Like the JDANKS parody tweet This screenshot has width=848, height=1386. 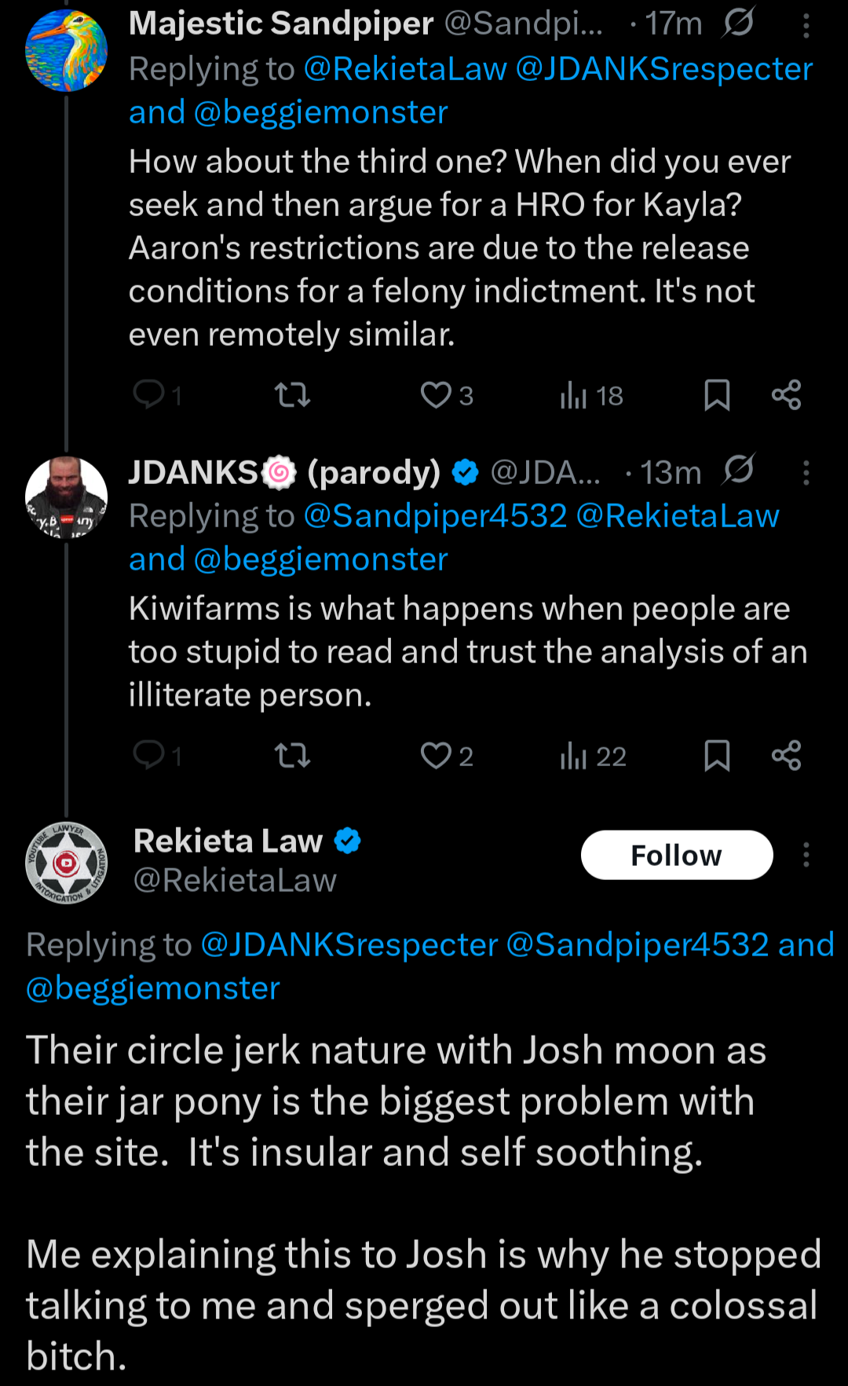[x=447, y=755]
